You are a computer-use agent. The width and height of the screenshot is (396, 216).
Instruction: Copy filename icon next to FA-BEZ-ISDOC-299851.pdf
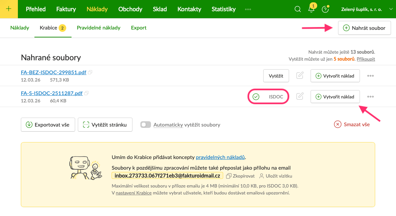(x=90, y=72)
